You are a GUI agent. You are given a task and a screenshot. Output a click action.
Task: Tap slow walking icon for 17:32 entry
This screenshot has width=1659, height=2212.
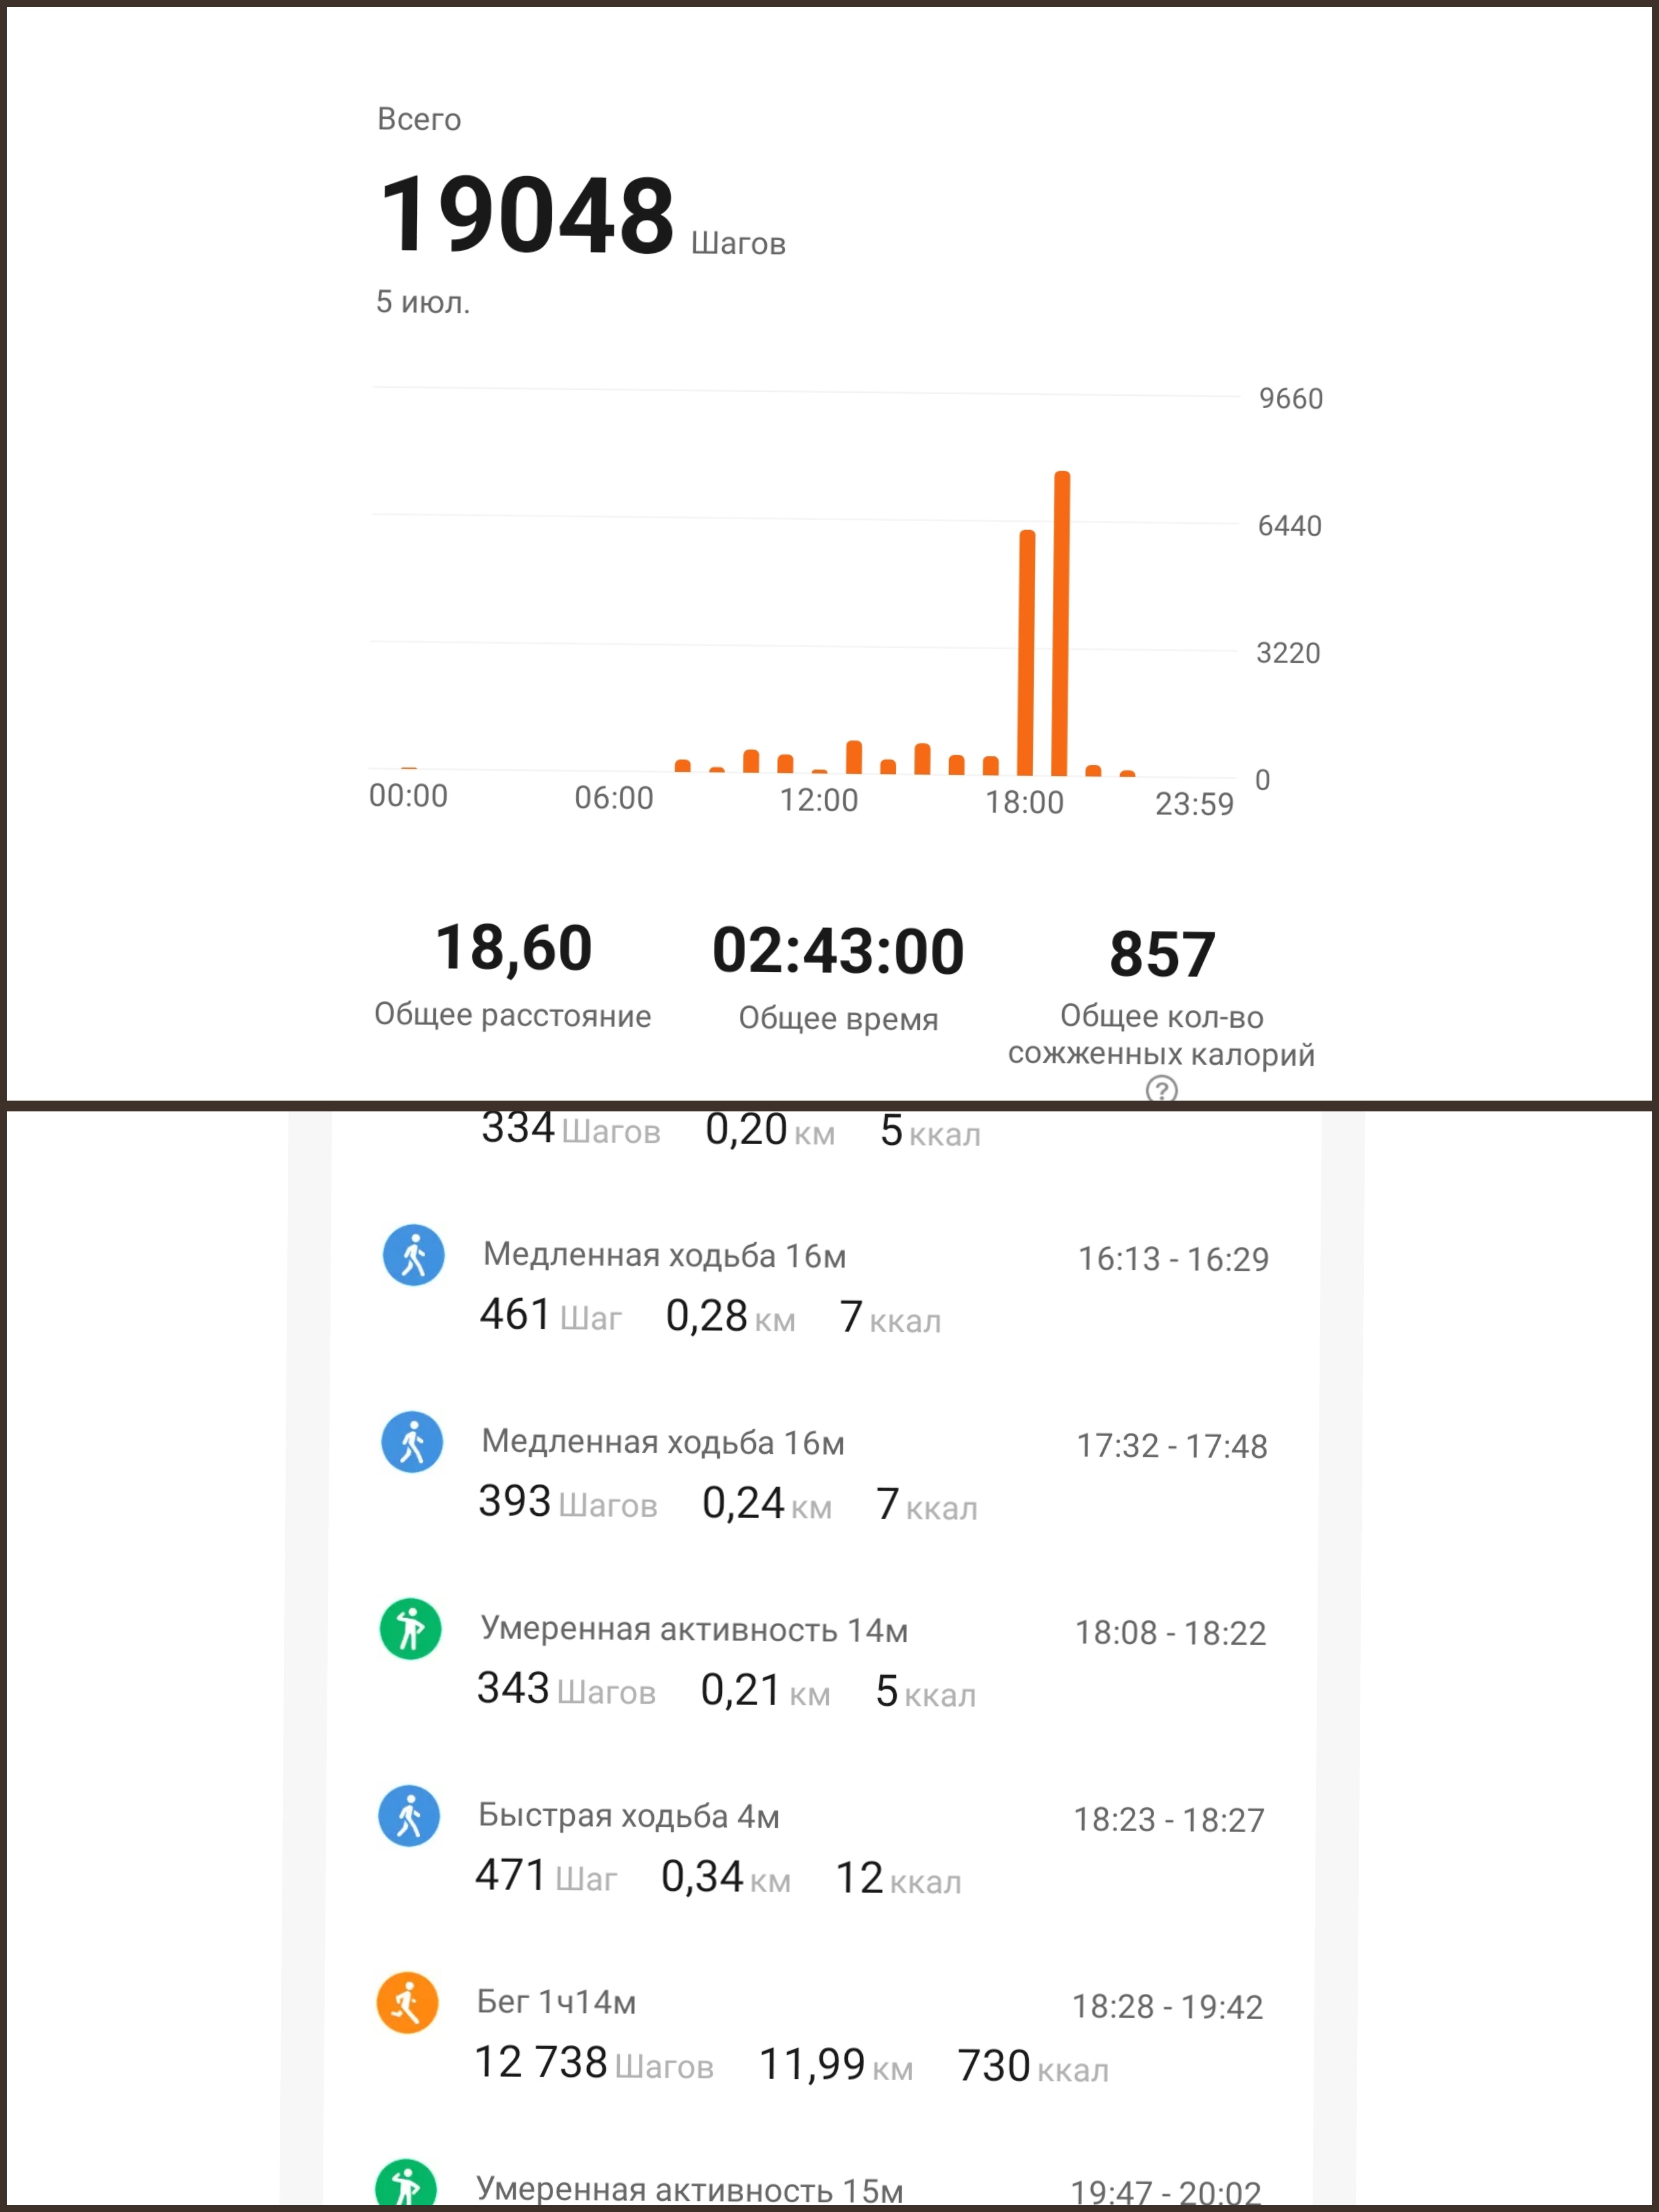point(412,1442)
